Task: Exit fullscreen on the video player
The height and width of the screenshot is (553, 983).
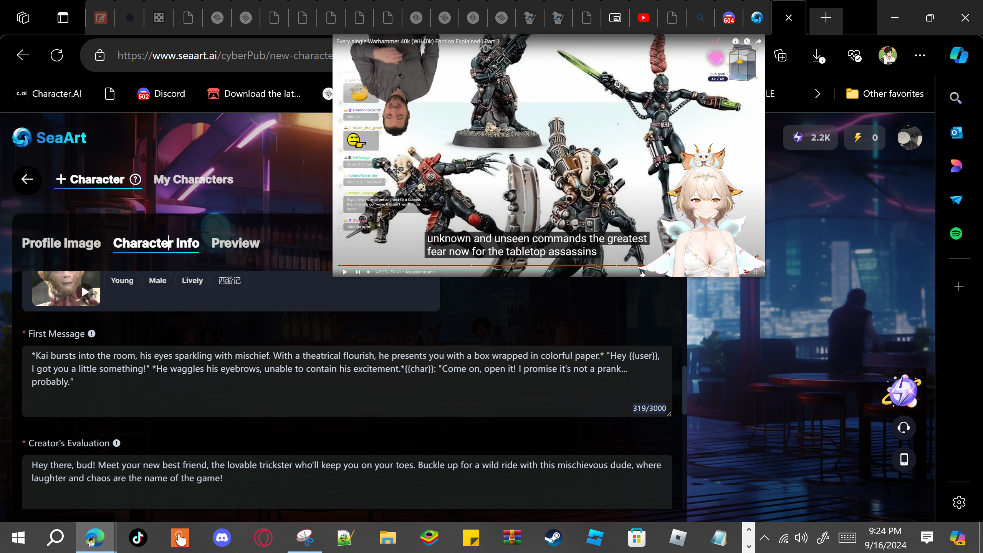Action: [x=755, y=272]
